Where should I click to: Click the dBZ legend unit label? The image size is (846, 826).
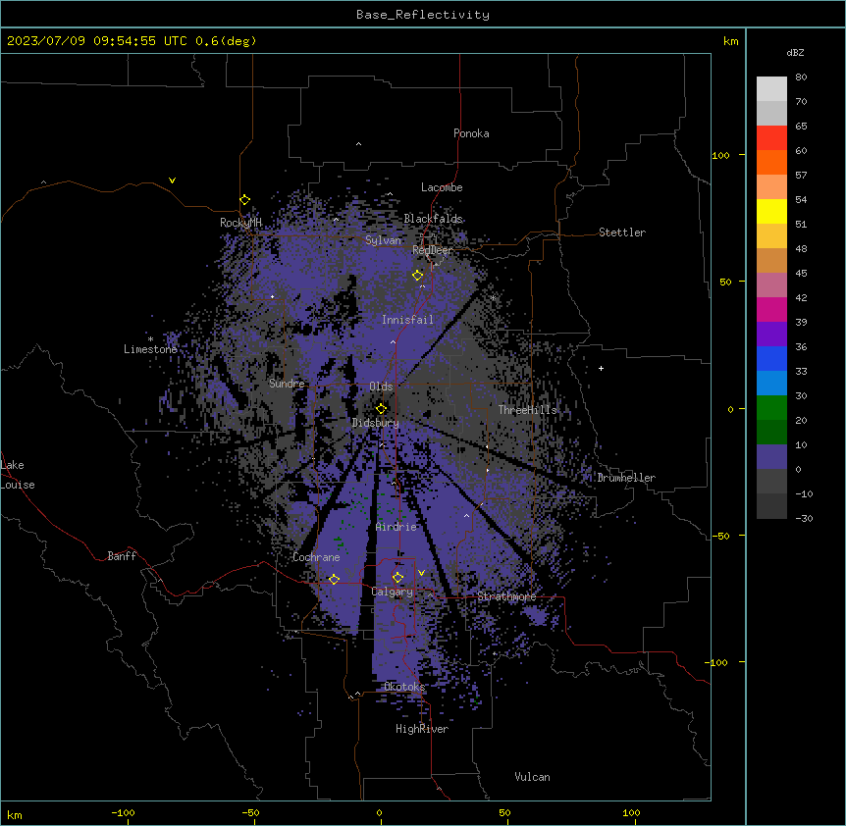click(795, 53)
